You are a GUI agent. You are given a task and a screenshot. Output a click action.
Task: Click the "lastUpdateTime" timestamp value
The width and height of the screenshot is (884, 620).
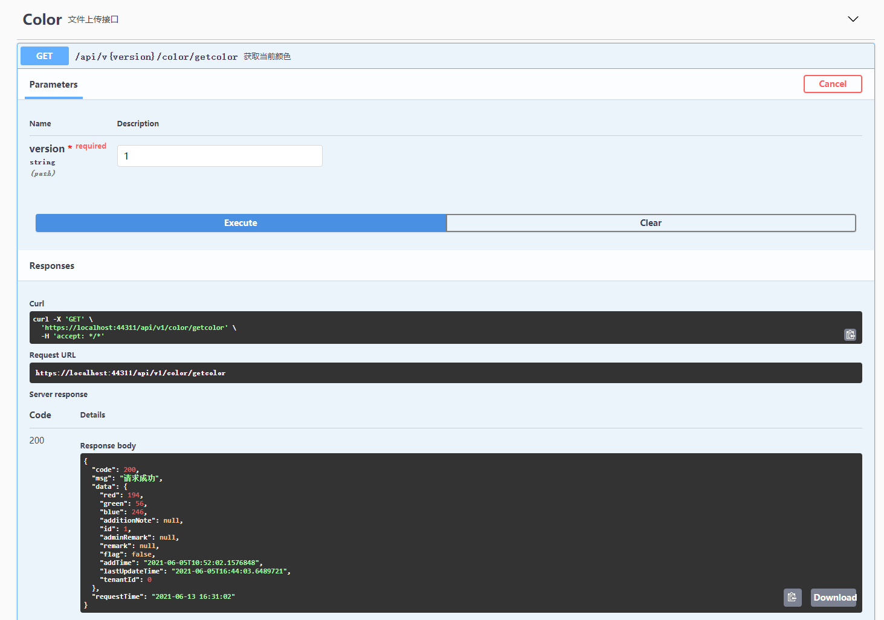(230, 571)
